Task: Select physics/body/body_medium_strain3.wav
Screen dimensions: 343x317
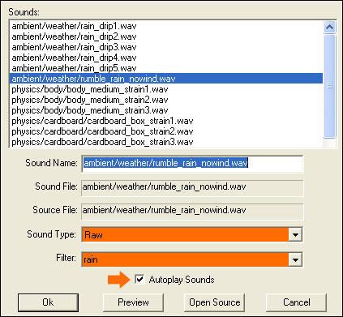Action: click(x=166, y=110)
